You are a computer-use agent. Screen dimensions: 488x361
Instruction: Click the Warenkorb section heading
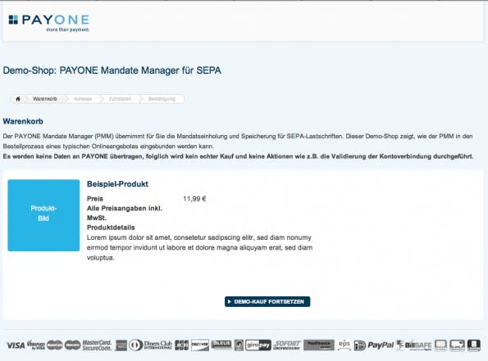pyautogui.click(x=23, y=121)
